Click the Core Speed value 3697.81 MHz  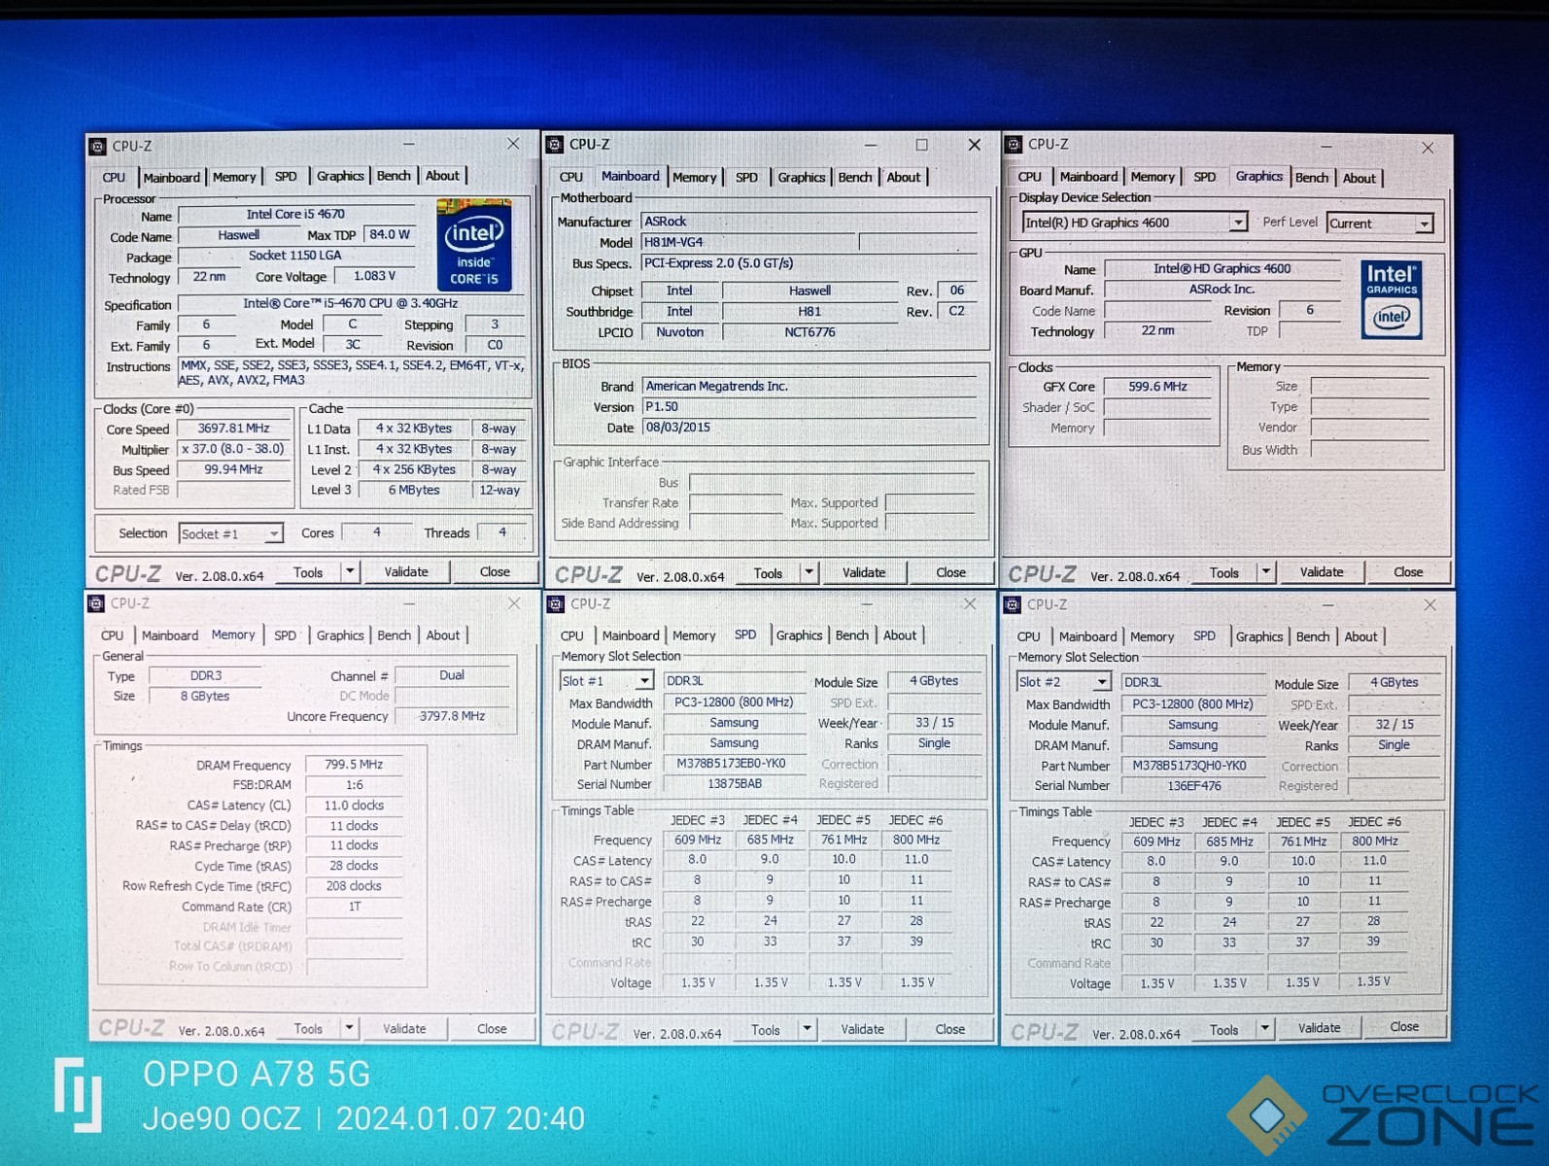click(233, 429)
